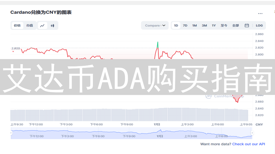Click the 上午3:00 main axis label
This screenshot has width=275, height=154.
click(187, 124)
